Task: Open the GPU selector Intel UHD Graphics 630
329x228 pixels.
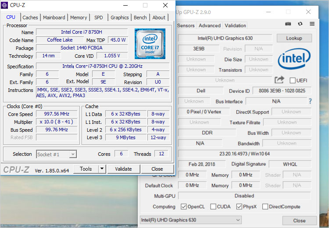Action: (x=190, y=220)
